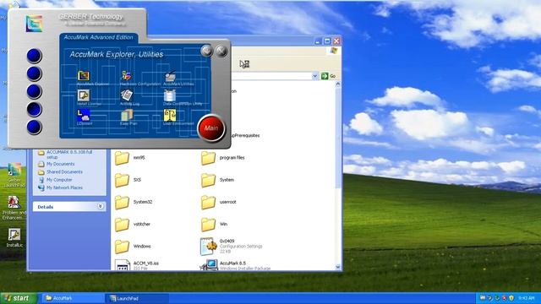Open the SXS folder
This screenshot has height=304, width=541.
coord(122,180)
